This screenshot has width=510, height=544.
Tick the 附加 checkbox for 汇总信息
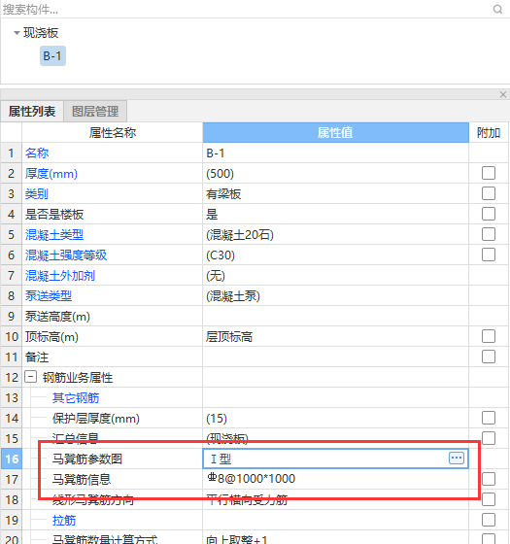pos(488,438)
